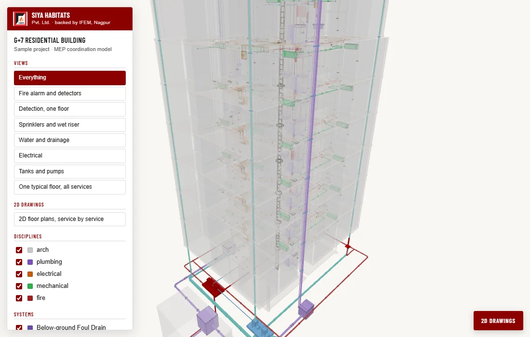Click the gray arch color swatch

30,250
